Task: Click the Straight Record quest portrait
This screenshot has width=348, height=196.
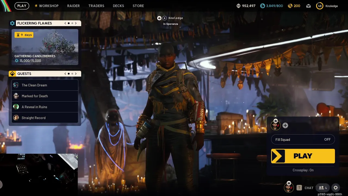Action: (16, 118)
